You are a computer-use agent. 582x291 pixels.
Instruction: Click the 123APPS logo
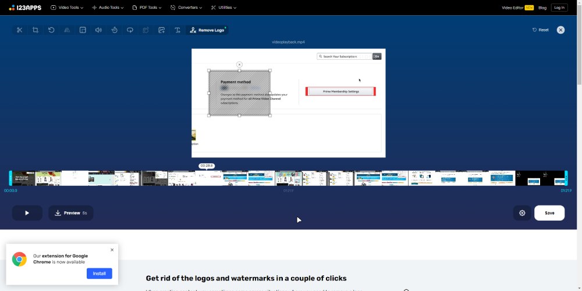(25, 8)
